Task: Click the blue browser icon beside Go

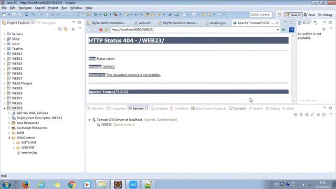Action: (x=291, y=29)
